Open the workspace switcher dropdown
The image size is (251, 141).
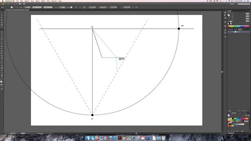point(233,4)
